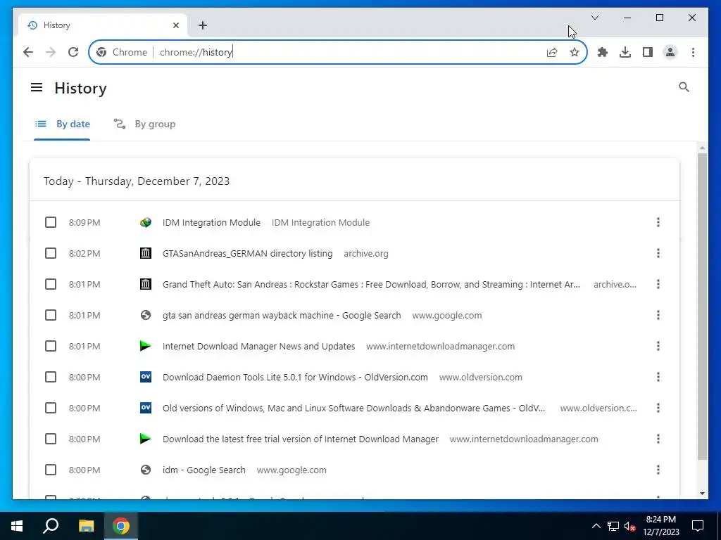Click Chrome icon in the taskbar

(121, 526)
